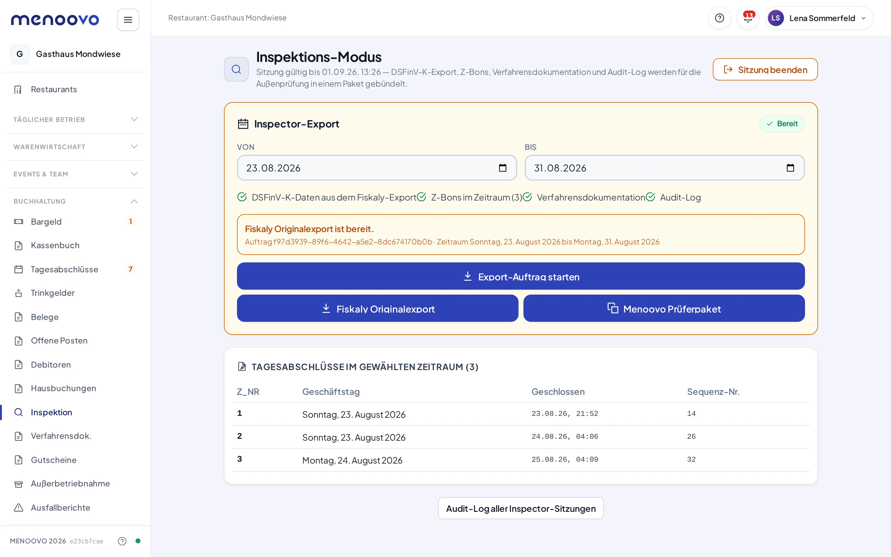Select the Montag, 24. August 2026 row
Viewport: 891px width, 557px height.
point(521,460)
